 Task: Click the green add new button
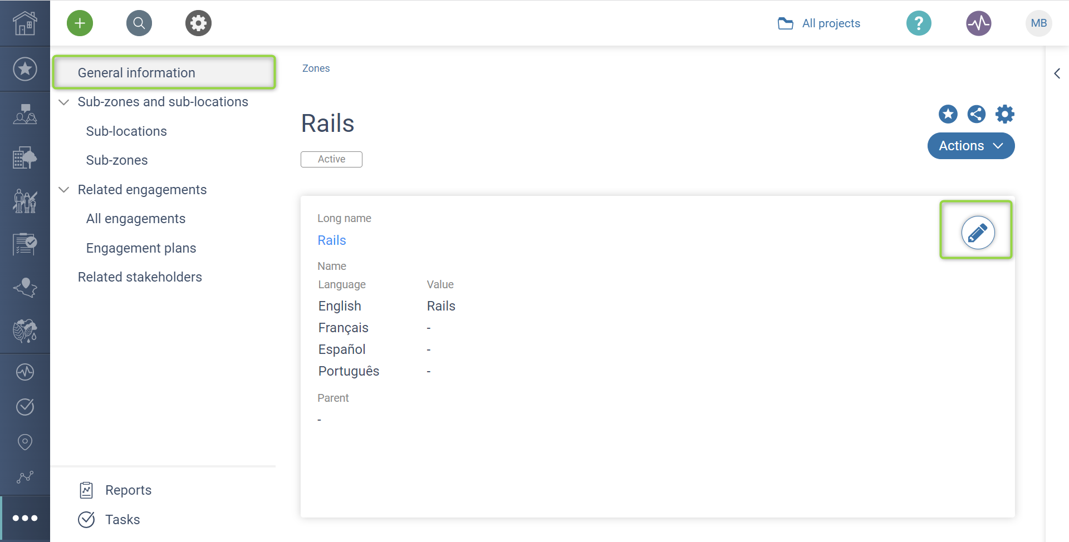pos(80,23)
